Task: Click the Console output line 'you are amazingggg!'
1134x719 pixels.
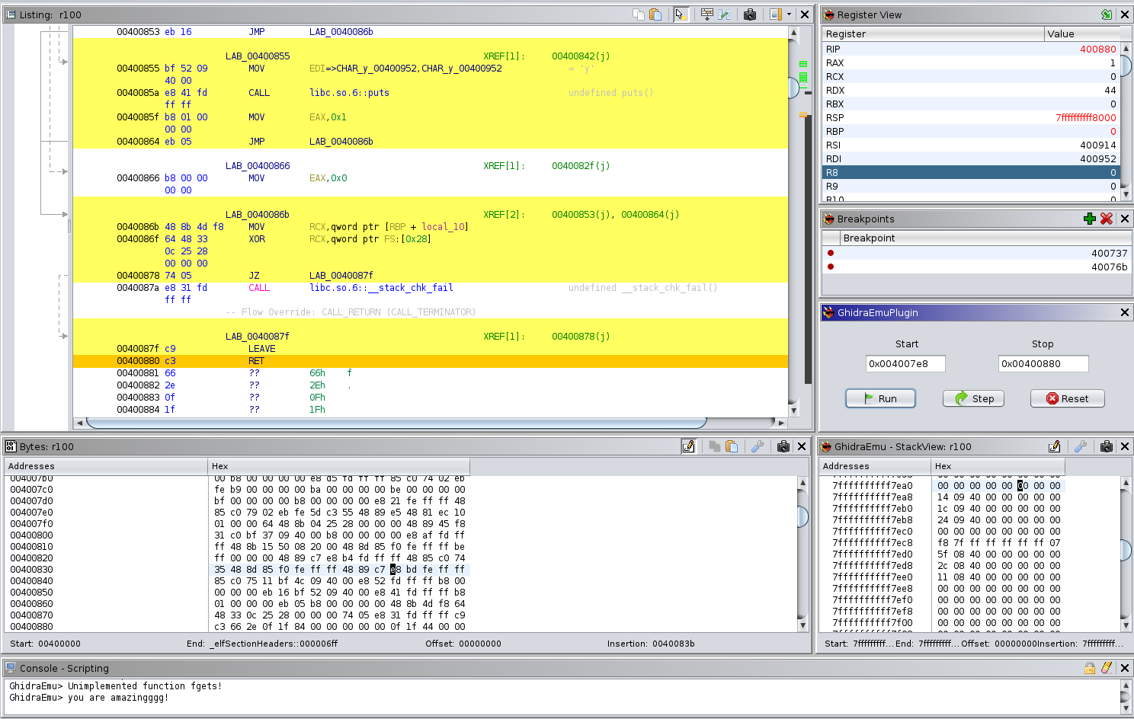Action: [x=118, y=698]
